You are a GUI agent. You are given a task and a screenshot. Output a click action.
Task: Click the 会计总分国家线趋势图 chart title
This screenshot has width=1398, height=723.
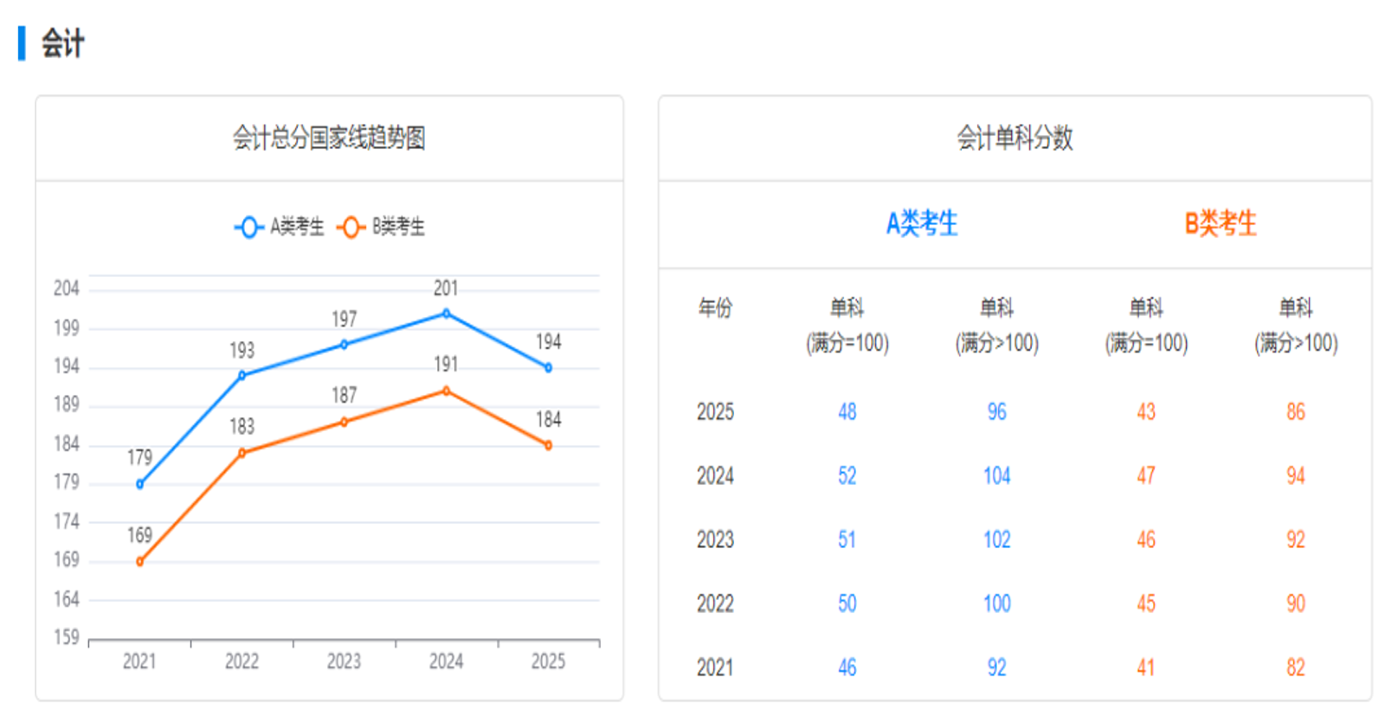(x=329, y=138)
